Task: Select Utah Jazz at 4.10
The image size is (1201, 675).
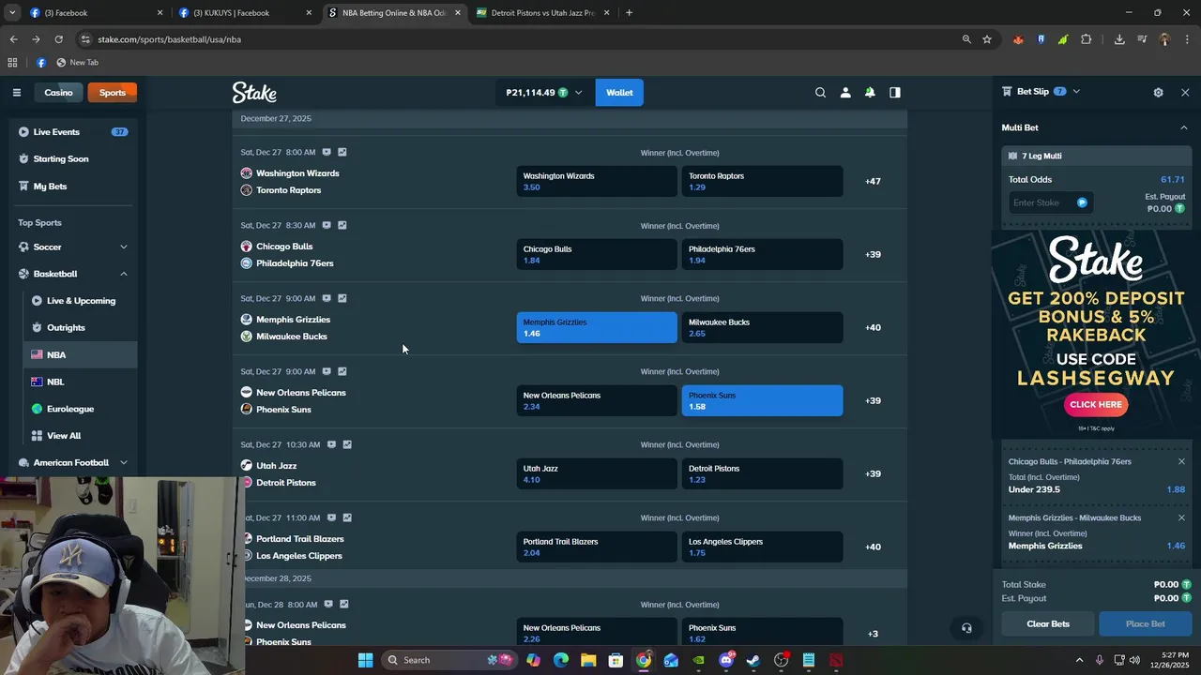Action: click(x=597, y=473)
